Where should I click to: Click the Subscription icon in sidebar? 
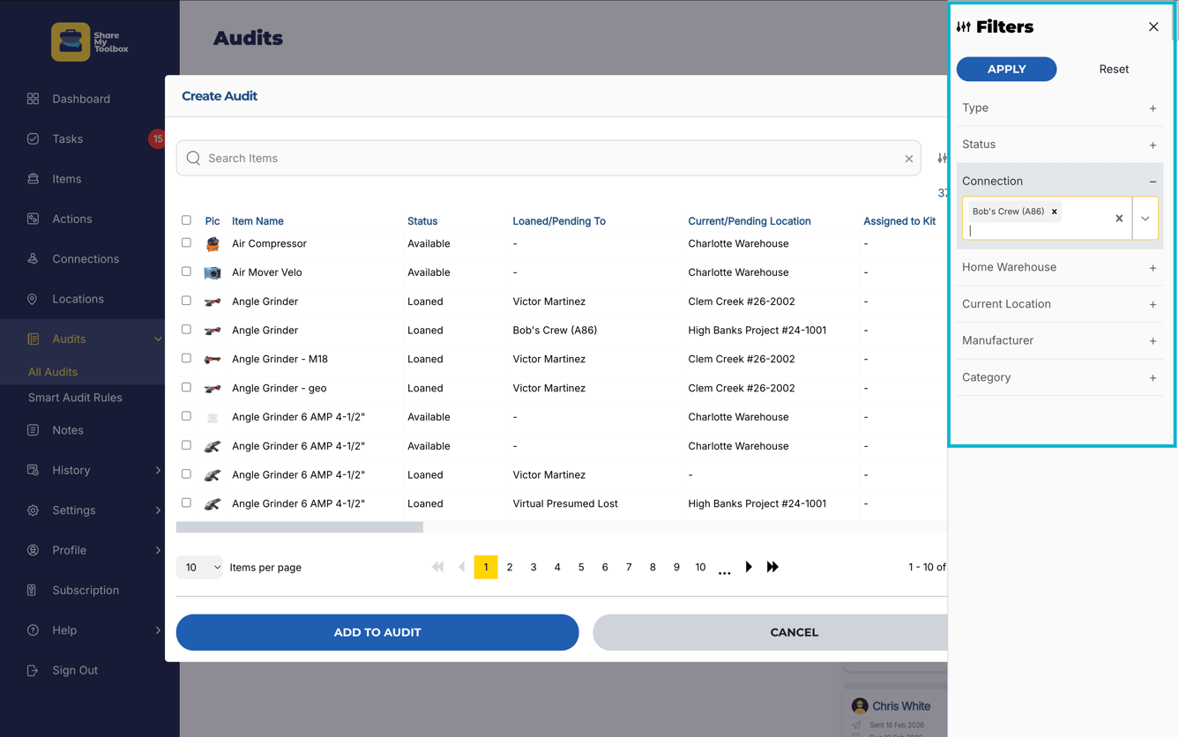click(33, 590)
